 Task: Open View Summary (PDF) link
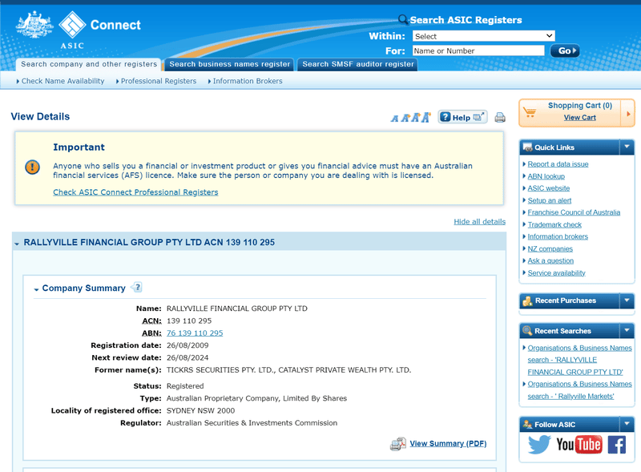(448, 444)
